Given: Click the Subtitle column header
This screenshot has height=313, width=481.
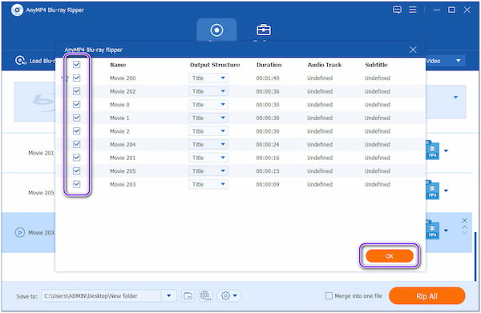Looking at the screenshot, I should [x=376, y=65].
